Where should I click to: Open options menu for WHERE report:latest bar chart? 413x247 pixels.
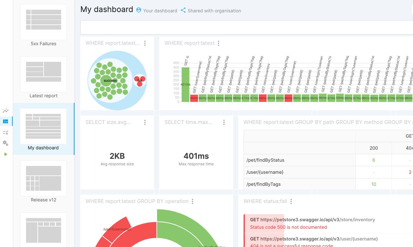coord(219,43)
